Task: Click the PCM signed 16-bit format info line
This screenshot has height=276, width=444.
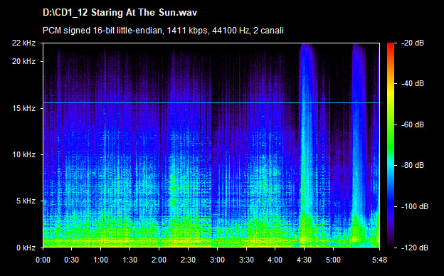Action: coord(163,31)
